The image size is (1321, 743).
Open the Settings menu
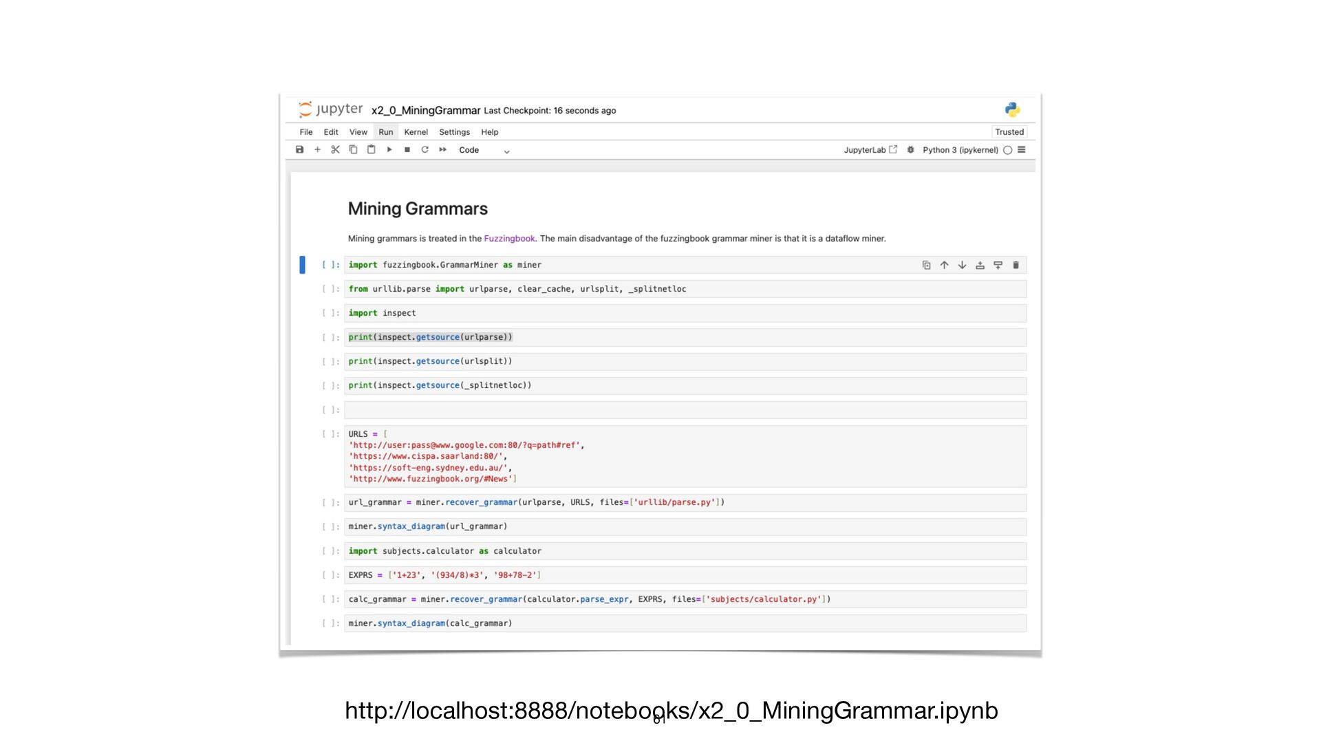455,132
